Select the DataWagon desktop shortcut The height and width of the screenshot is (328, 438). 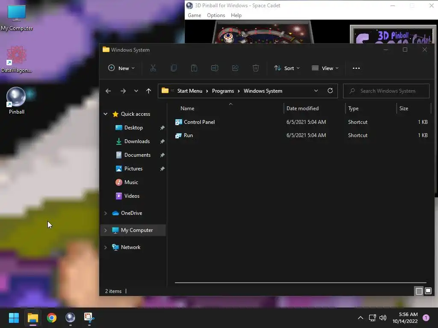click(17, 59)
